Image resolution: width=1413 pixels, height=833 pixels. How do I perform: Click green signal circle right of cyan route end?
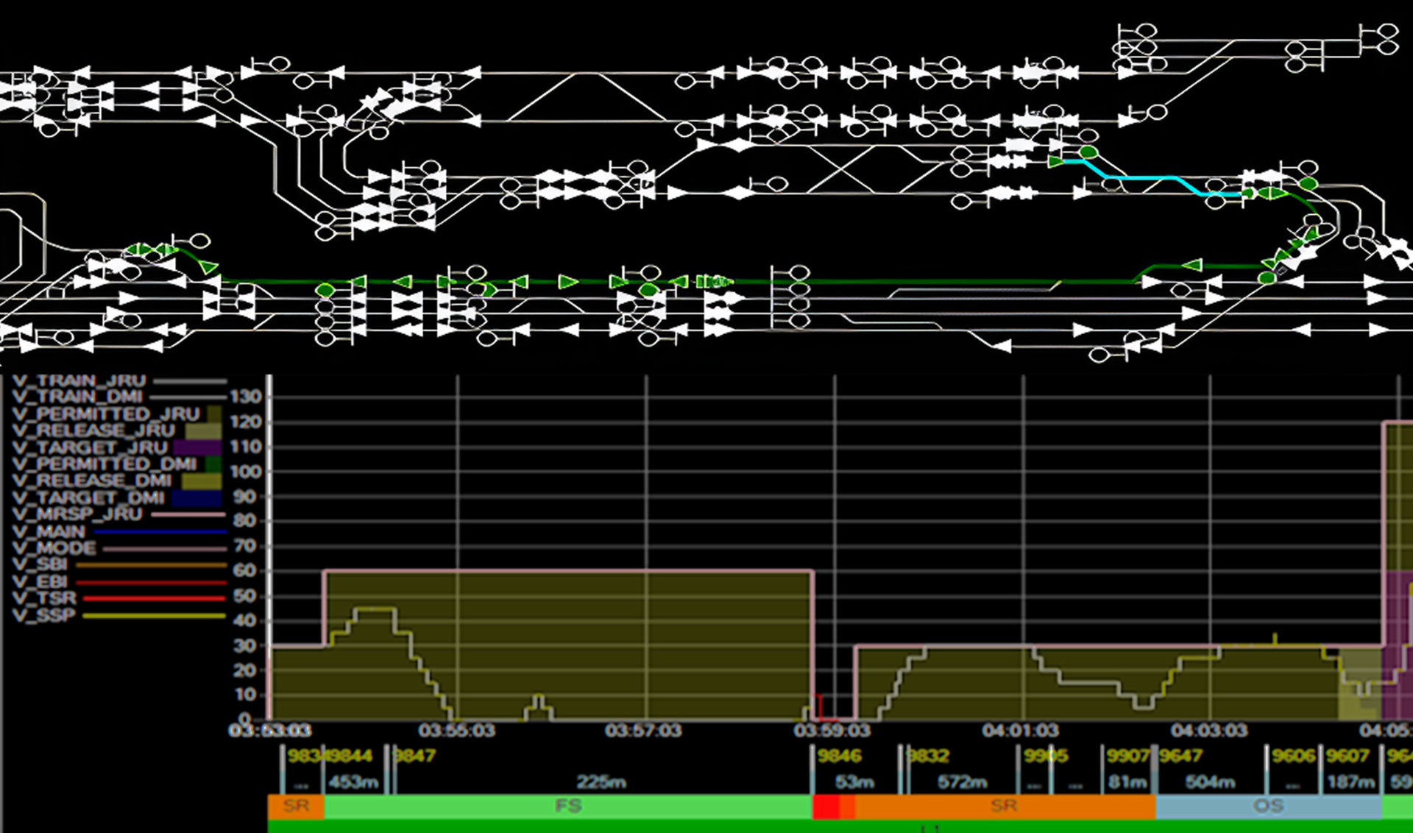(1308, 183)
